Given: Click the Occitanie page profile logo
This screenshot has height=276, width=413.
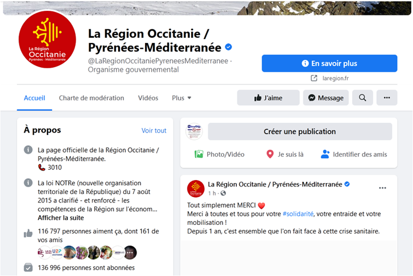Looking at the screenshot, I should [x=47, y=39].
